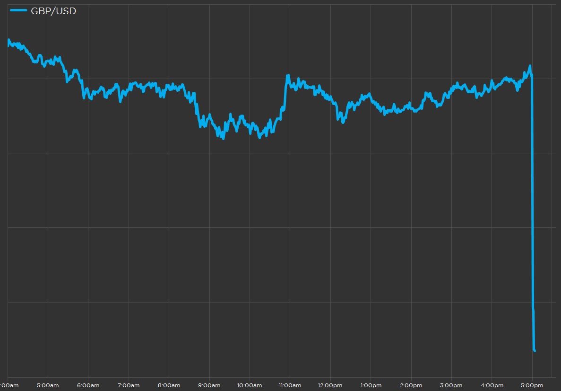Select the 9:00am time axis label
Screen dimensions: 561x391
point(209,386)
